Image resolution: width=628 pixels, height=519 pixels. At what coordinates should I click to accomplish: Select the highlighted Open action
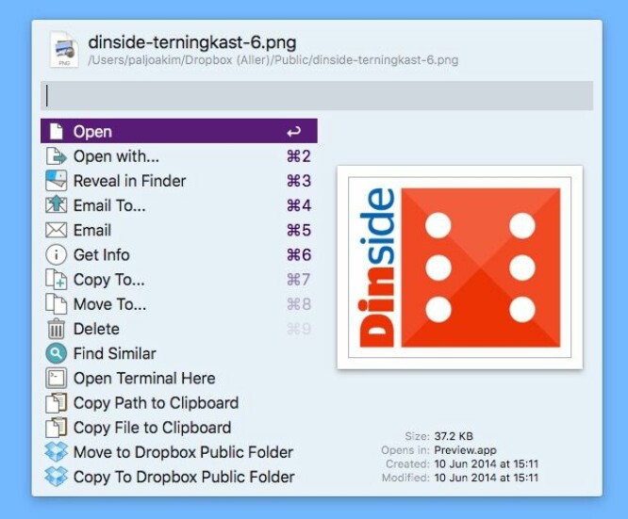179,131
